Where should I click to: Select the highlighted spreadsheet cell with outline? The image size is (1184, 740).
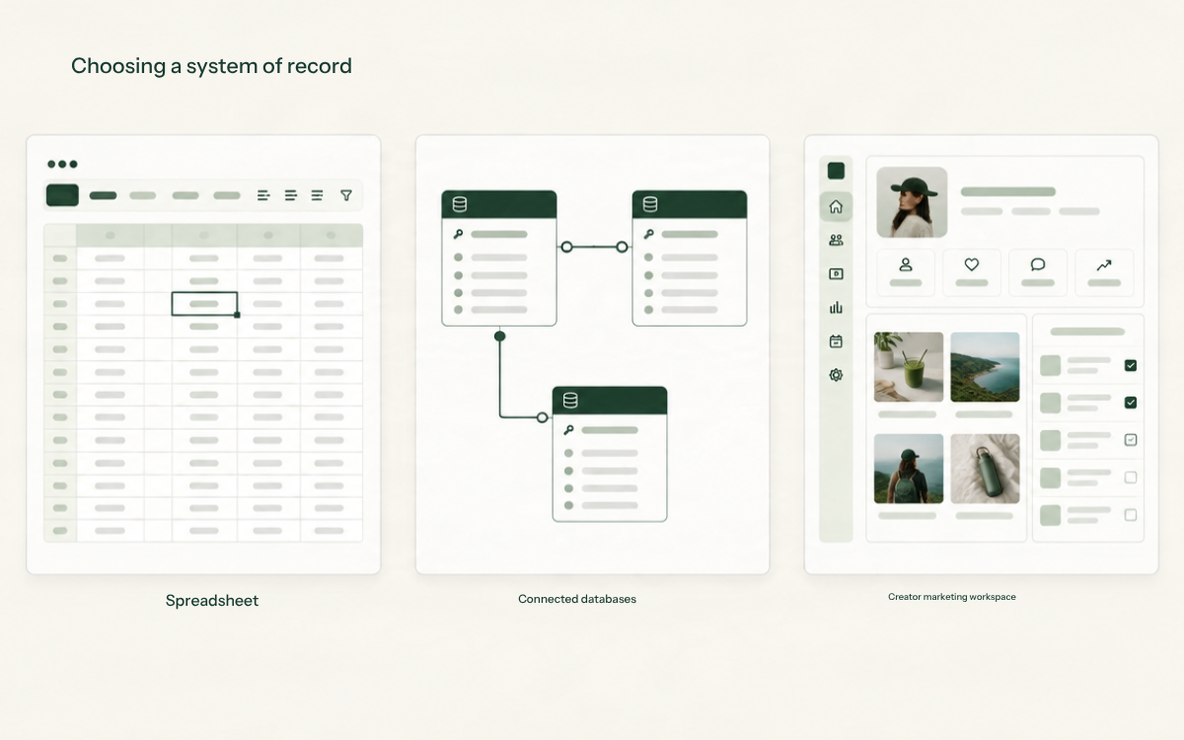[204, 304]
